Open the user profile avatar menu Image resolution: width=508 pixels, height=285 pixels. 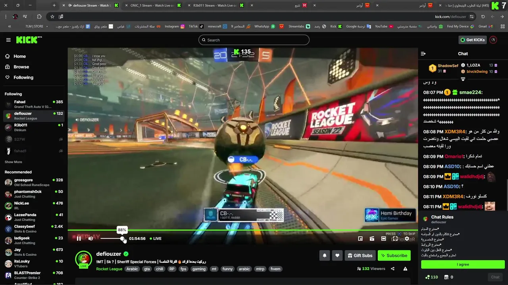pyautogui.click(x=493, y=40)
